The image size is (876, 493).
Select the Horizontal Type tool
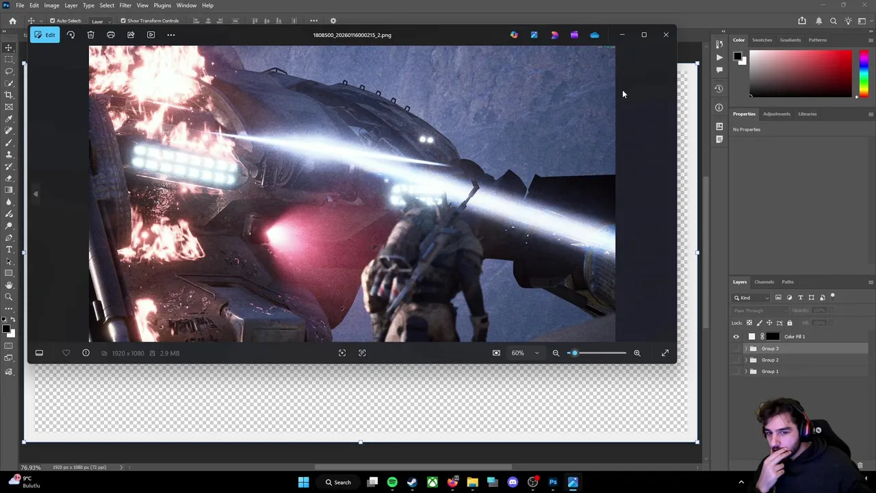(x=9, y=249)
